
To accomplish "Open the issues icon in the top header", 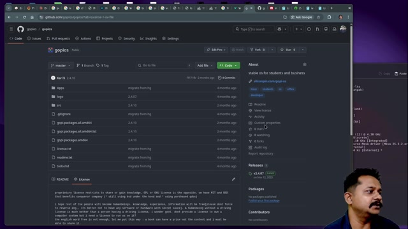I will tap(309, 29).
